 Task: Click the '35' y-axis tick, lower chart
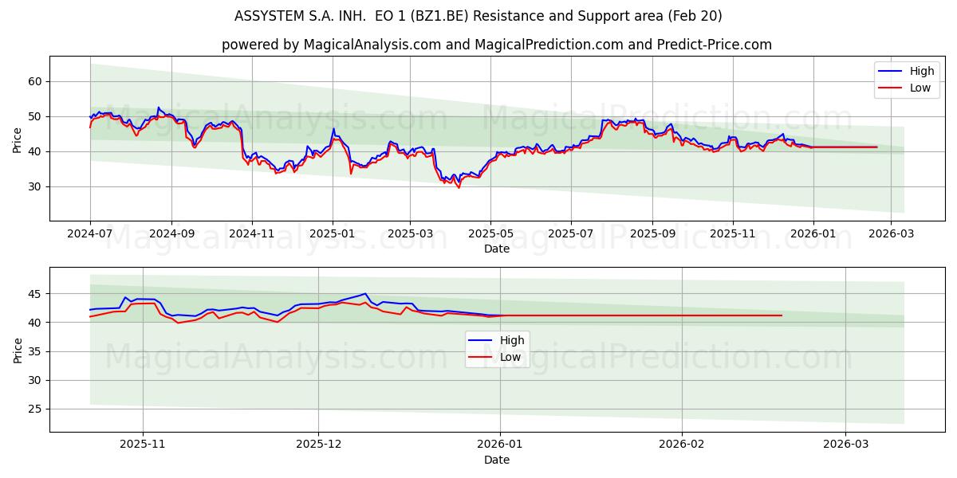click(37, 351)
